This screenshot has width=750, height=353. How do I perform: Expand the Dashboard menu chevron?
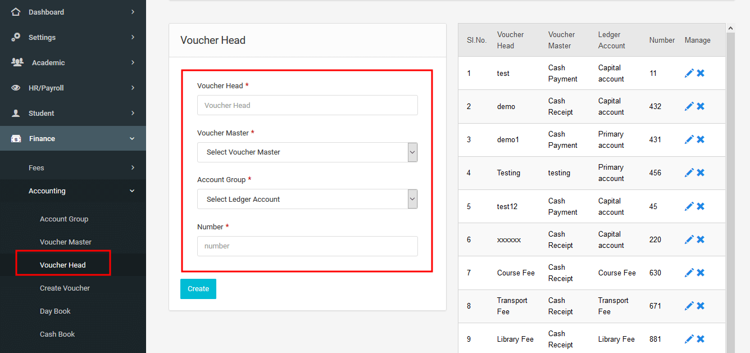point(133,12)
